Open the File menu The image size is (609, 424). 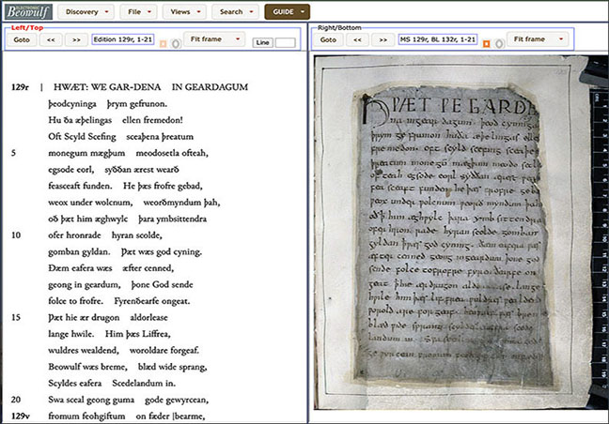(x=139, y=11)
